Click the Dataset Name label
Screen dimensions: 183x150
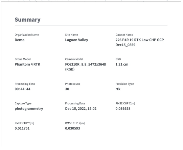coord(124,35)
